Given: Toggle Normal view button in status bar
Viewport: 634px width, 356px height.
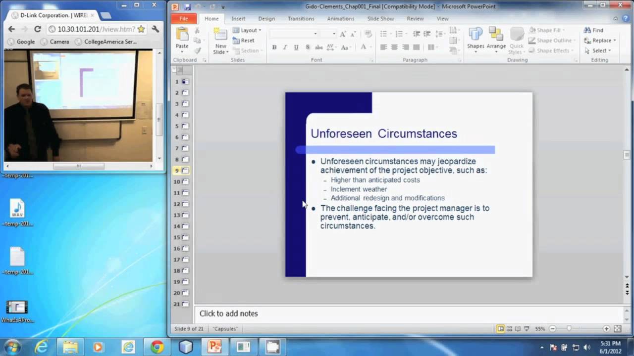Looking at the screenshot, I should (501, 329).
